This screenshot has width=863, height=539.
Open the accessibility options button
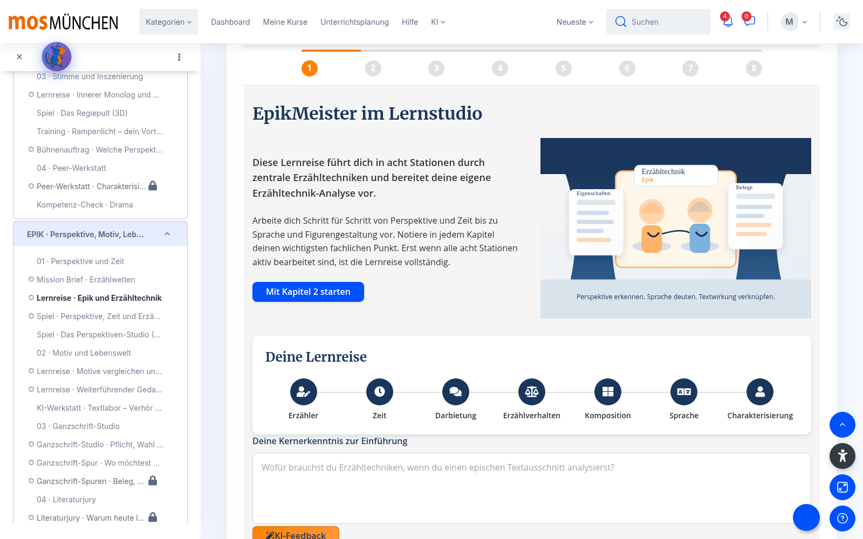842,456
